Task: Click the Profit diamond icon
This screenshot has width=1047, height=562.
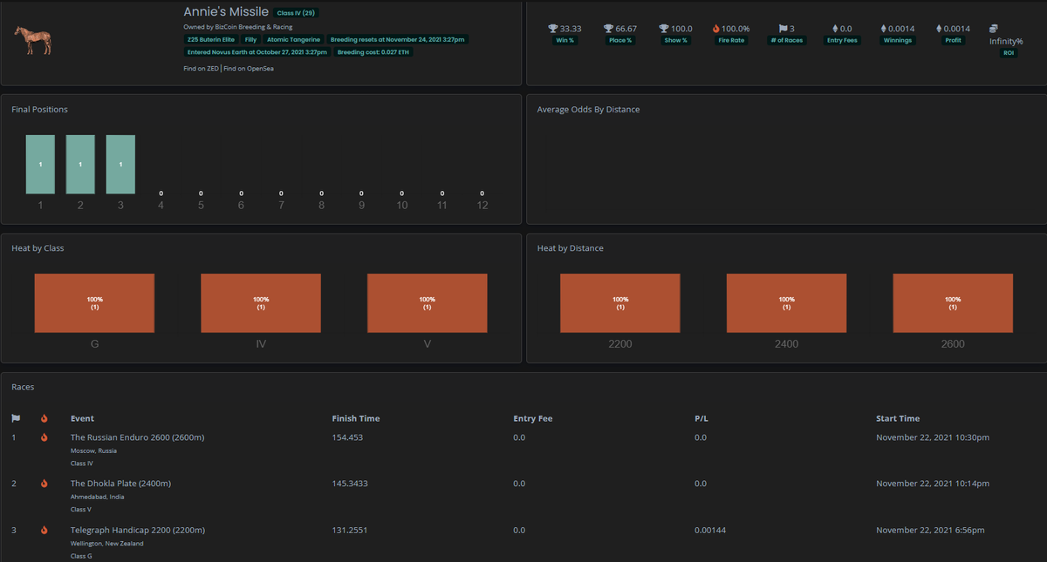Action: (x=939, y=27)
